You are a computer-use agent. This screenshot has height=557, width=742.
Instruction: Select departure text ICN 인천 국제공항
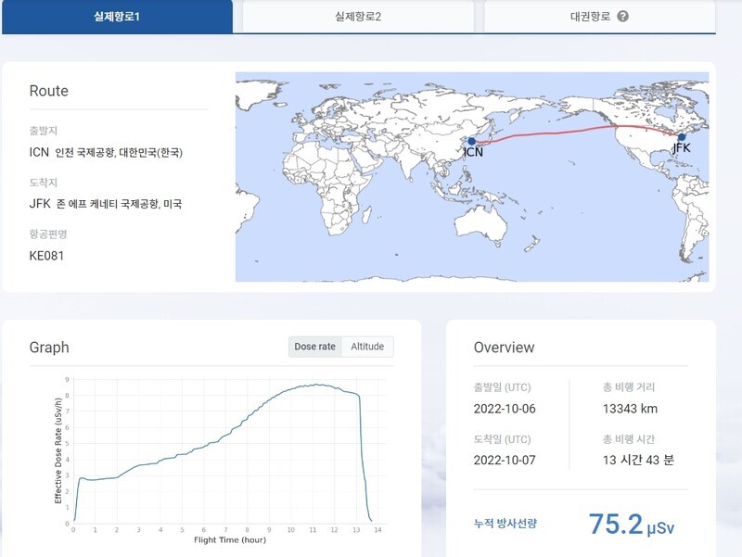pyautogui.click(x=106, y=152)
